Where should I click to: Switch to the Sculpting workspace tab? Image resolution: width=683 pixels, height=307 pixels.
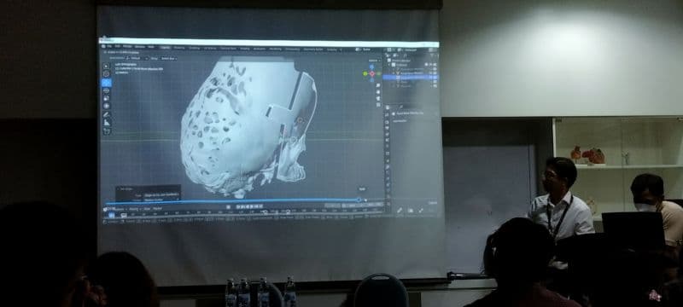[195, 48]
